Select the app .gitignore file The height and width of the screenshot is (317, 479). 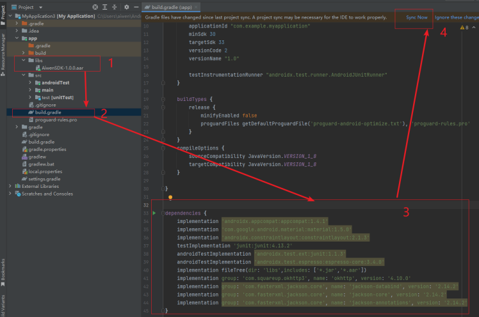coord(42,105)
